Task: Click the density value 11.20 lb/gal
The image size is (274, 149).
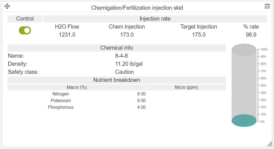Action: pos(129,64)
